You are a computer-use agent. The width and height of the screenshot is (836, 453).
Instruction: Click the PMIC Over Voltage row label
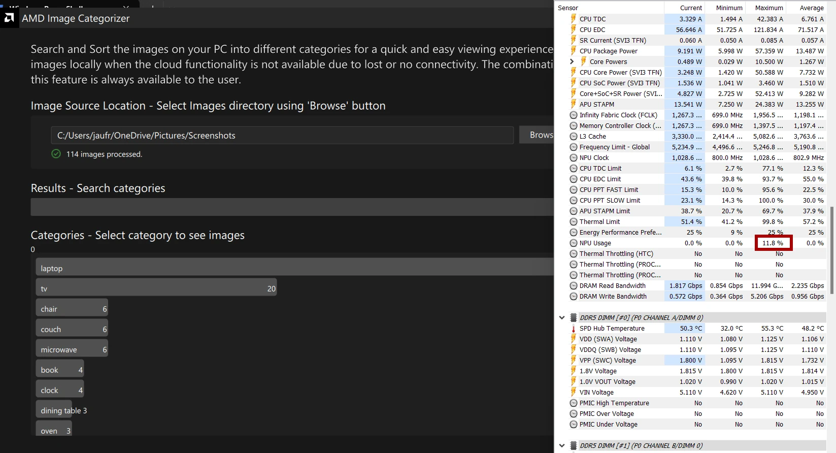pos(607,414)
